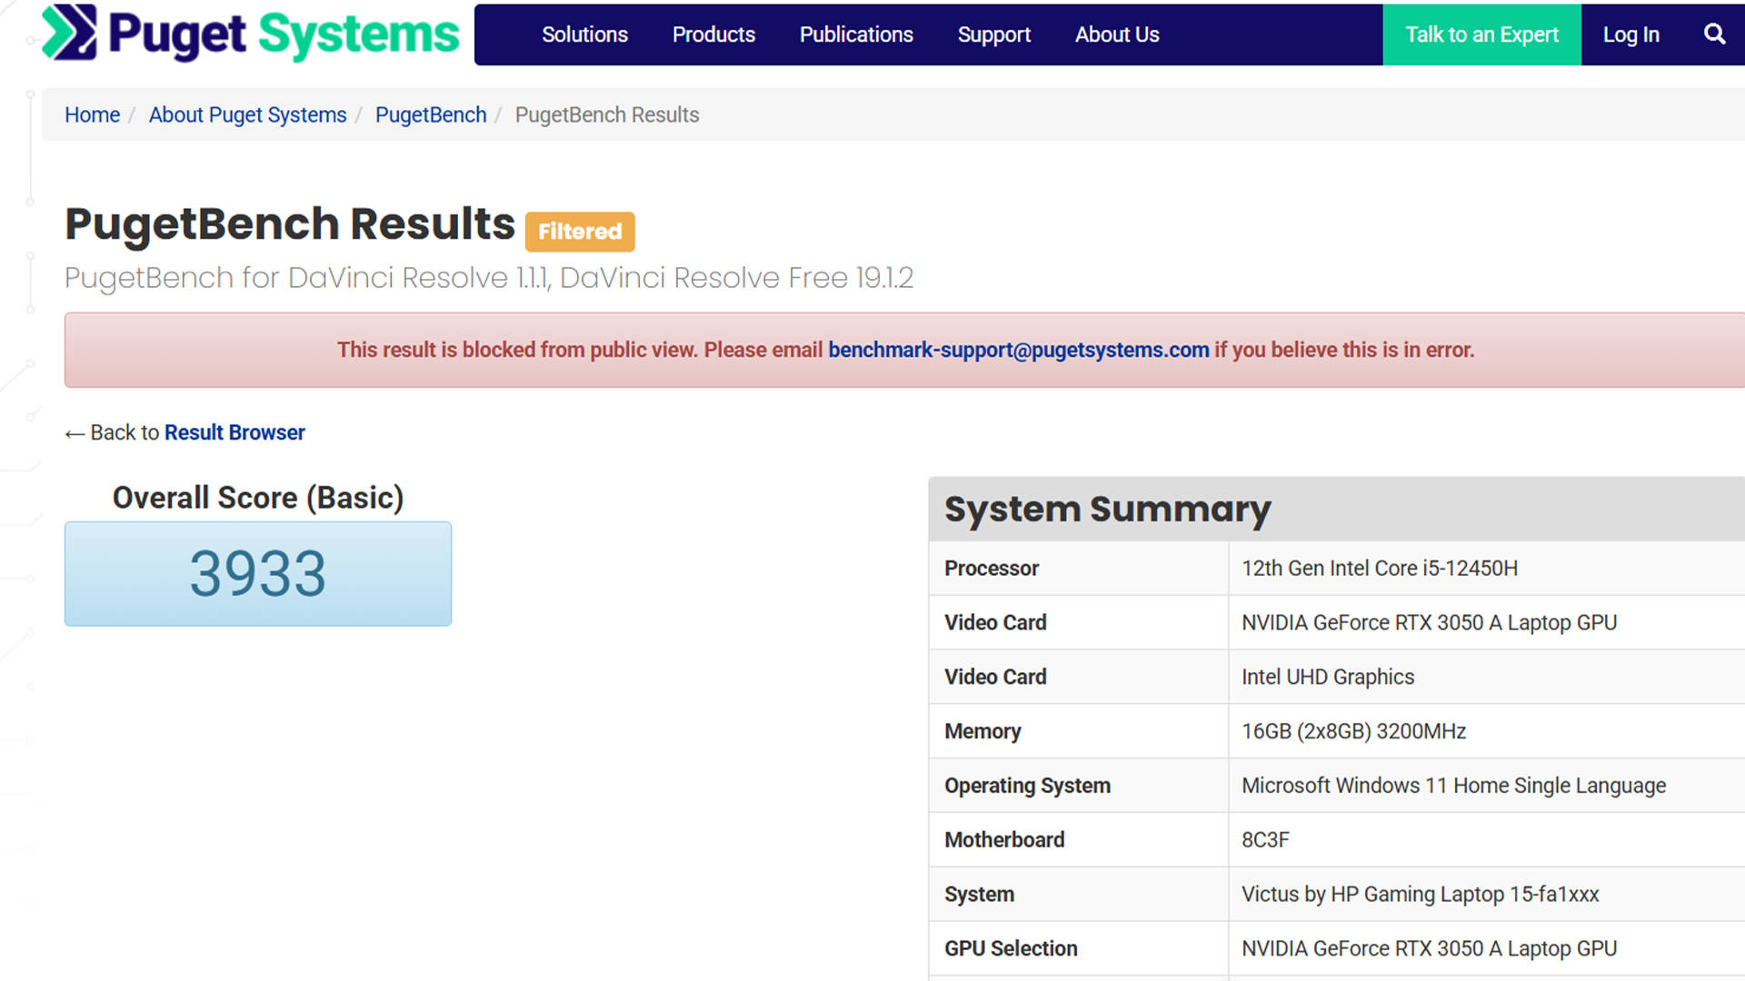The height and width of the screenshot is (981, 1745).
Task: Click the Processor row label
Action: tap(991, 569)
